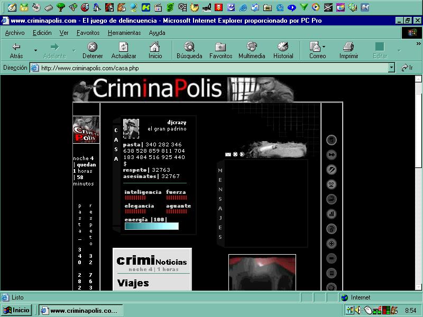Click the djcrazy player name
The width and height of the screenshot is (423, 317).
tap(177, 123)
